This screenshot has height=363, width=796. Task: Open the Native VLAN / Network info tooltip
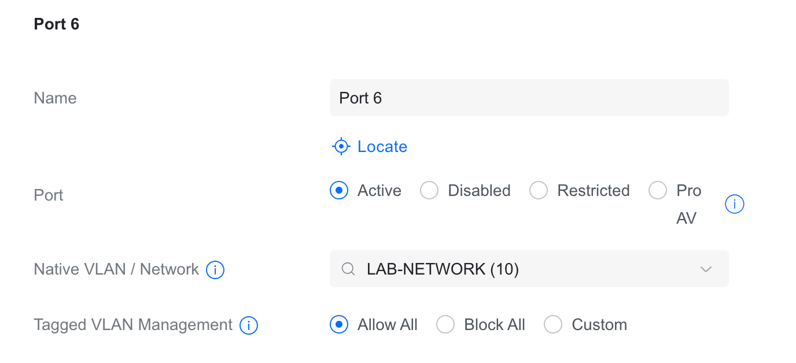click(x=215, y=269)
